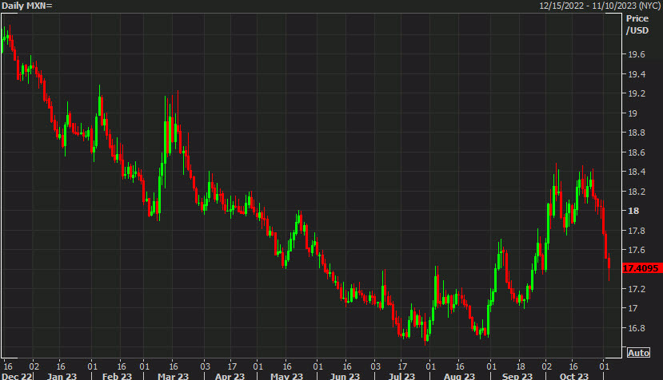
Task: Click the 18.8 price axis label
Action: pos(637,133)
